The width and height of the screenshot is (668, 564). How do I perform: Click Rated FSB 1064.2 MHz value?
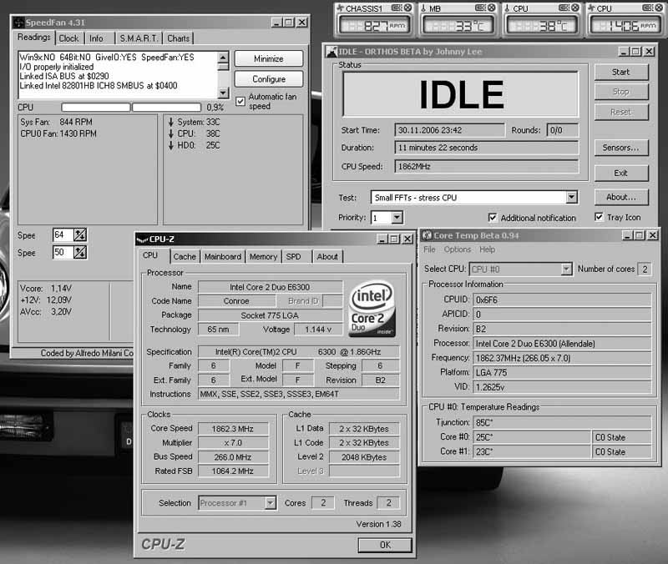(233, 471)
